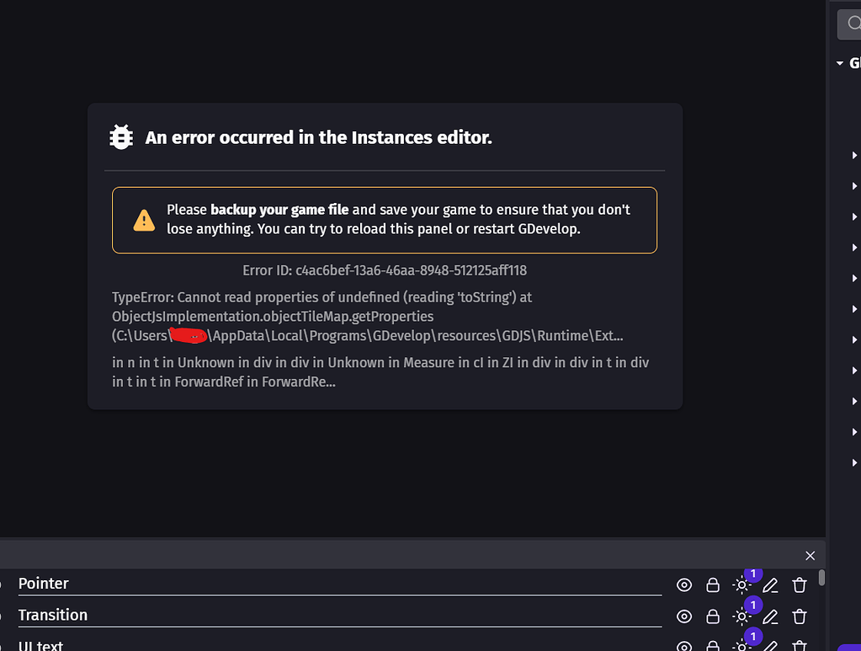Collapse the group header in the right sidebar
861x651 pixels.
click(x=840, y=62)
